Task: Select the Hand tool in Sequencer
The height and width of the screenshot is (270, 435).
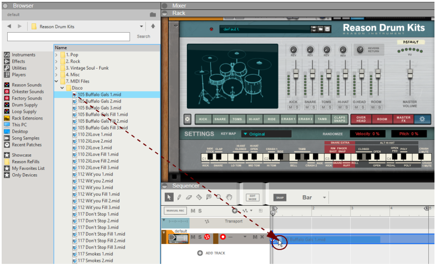Action: [229, 197]
